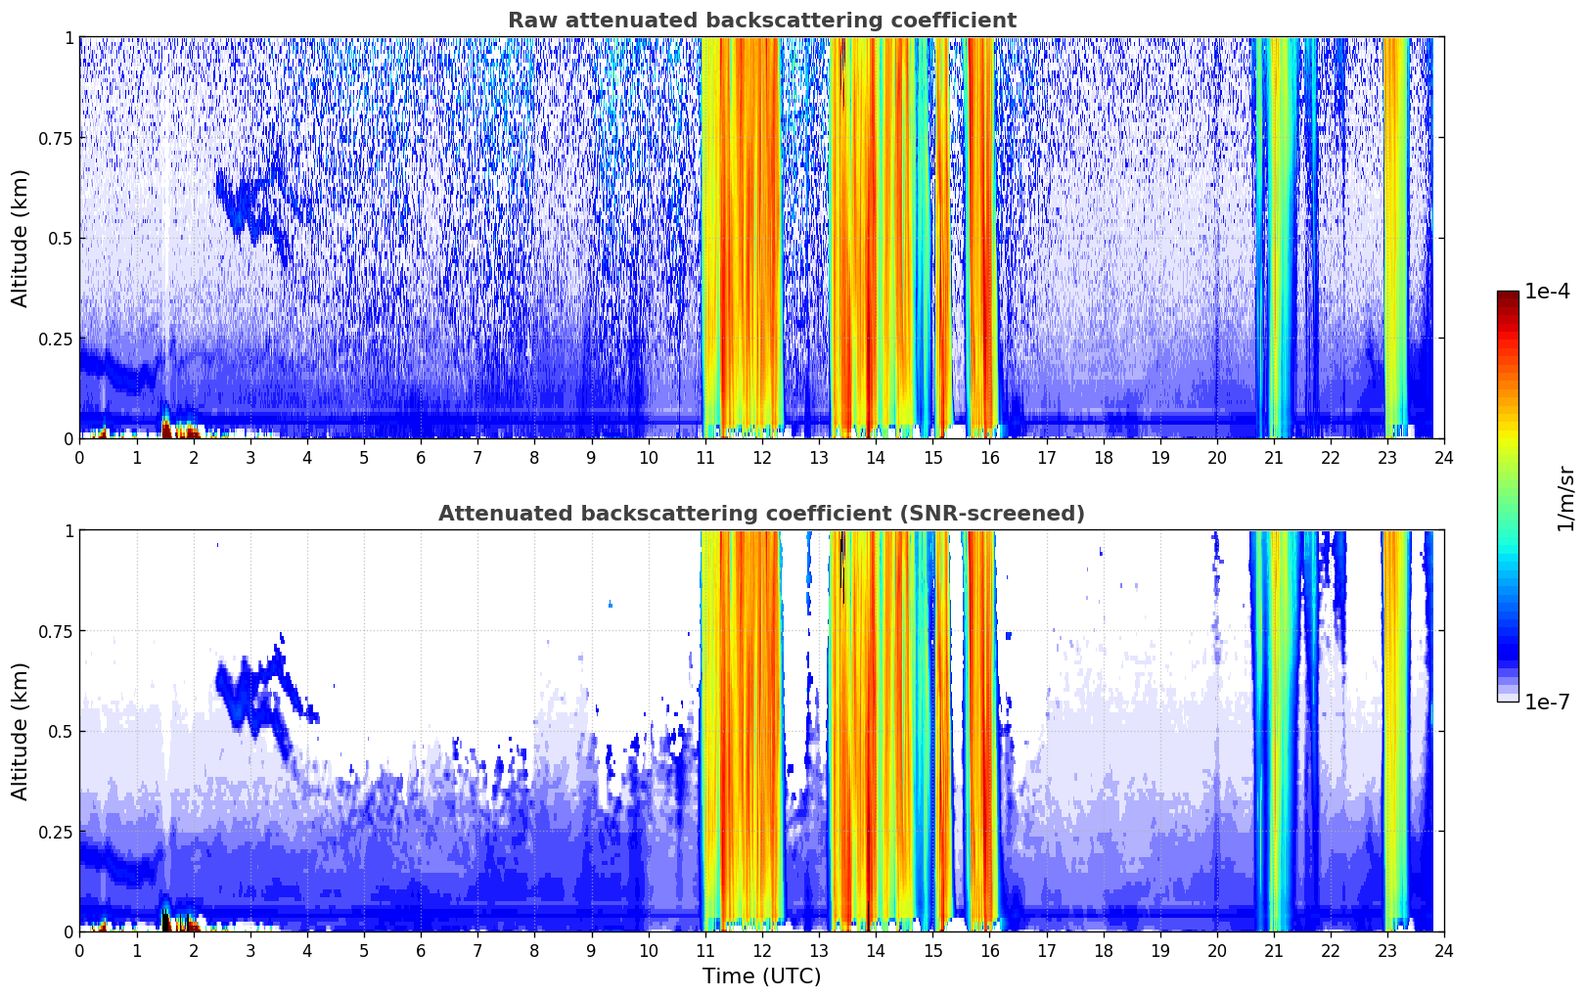Click the 'Raw attenuated backscattering coefficient' title
The width and height of the screenshot is (1586, 998).
point(761,21)
